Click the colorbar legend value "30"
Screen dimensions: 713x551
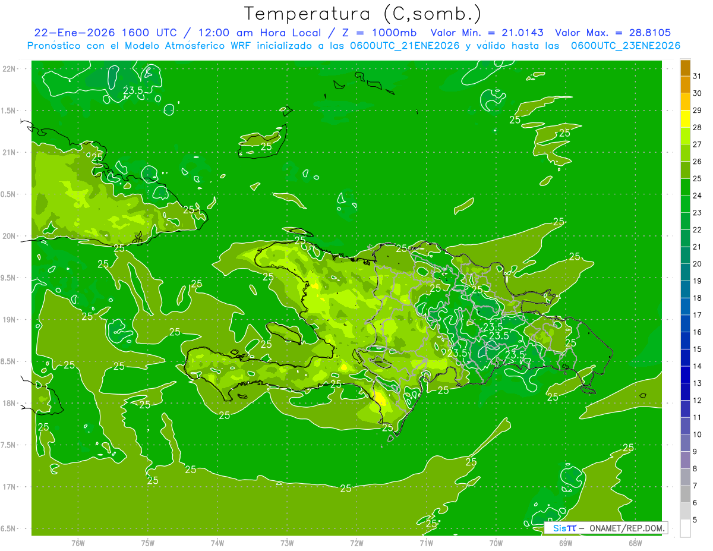click(x=697, y=93)
